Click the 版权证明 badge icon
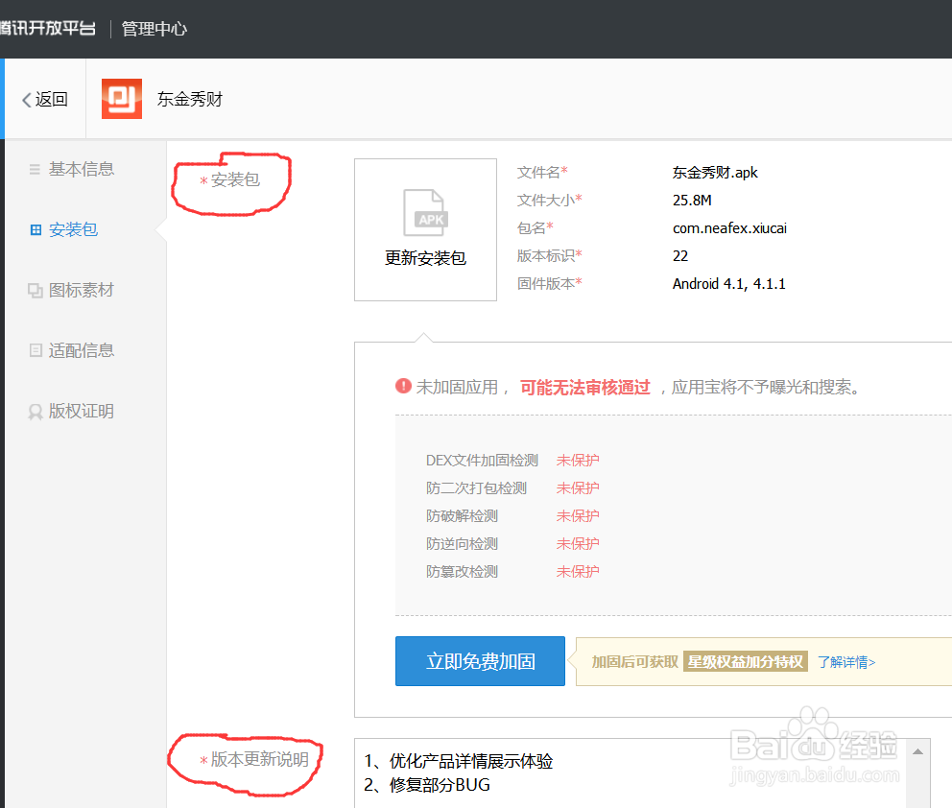 click(36, 412)
